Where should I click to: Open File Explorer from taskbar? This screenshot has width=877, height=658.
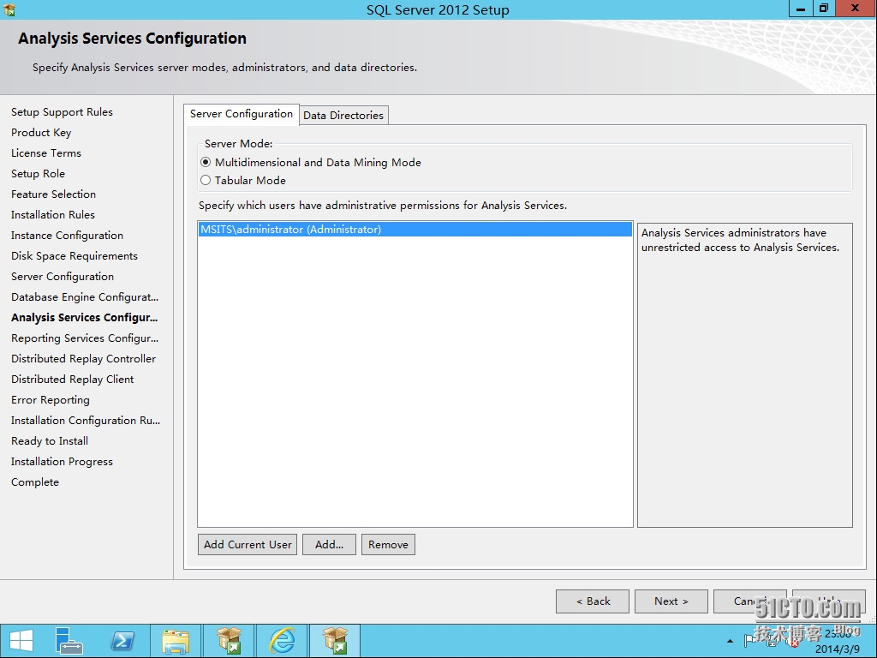[175, 641]
